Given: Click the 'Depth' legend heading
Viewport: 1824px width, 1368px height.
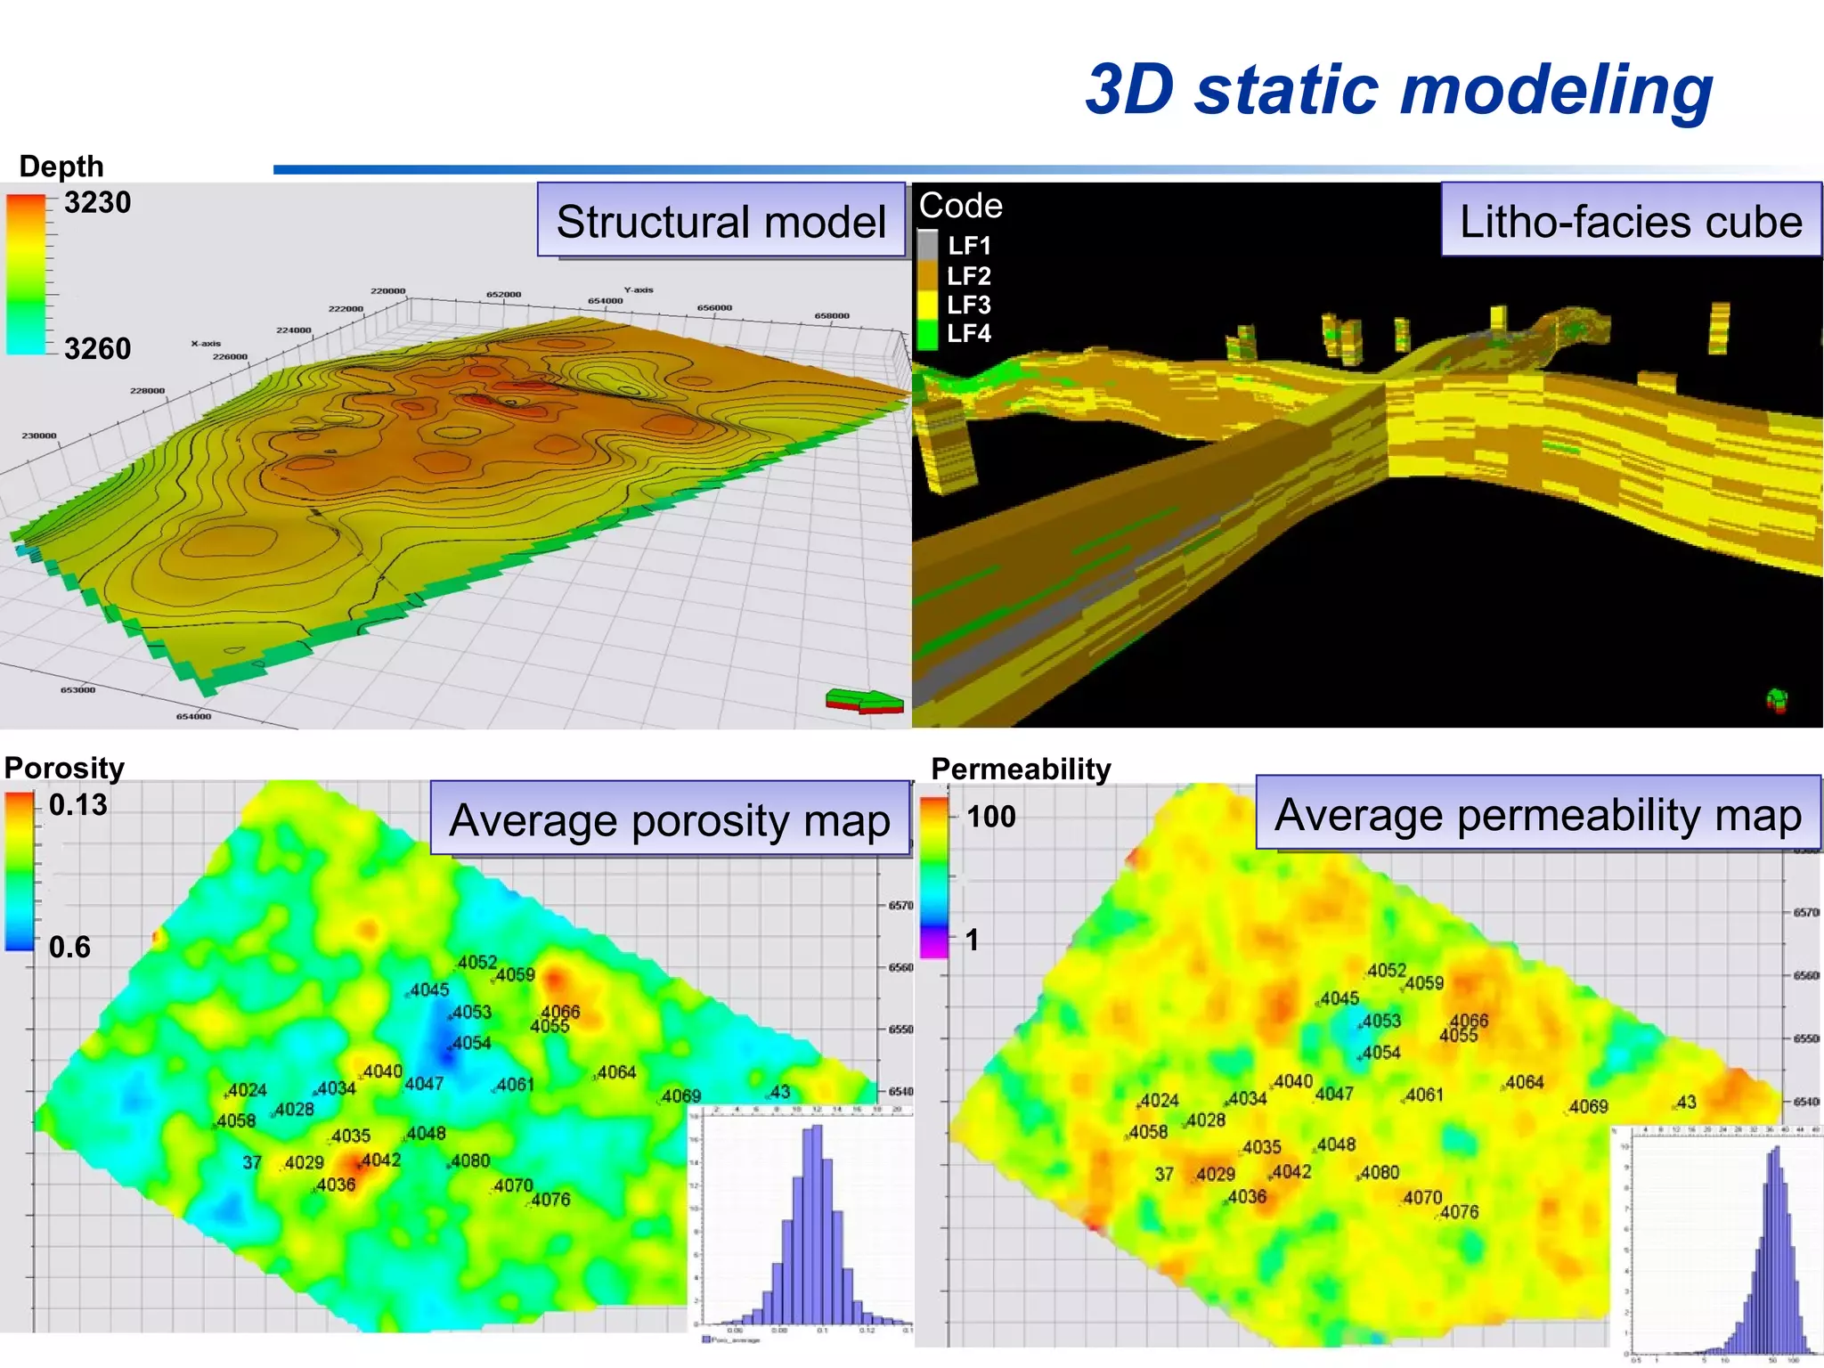Looking at the screenshot, I should coord(61,166).
